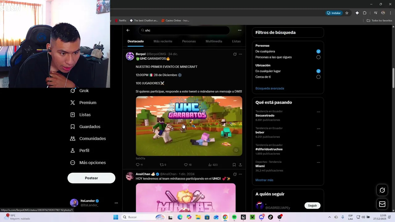Share Berpol's tweet
The height and width of the screenshot is (222, 395).
coord(240,165)
